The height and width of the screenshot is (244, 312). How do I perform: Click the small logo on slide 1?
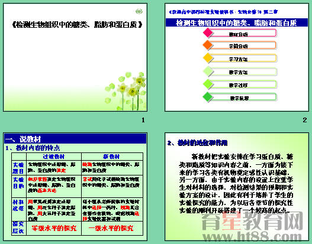coord(139,11)
